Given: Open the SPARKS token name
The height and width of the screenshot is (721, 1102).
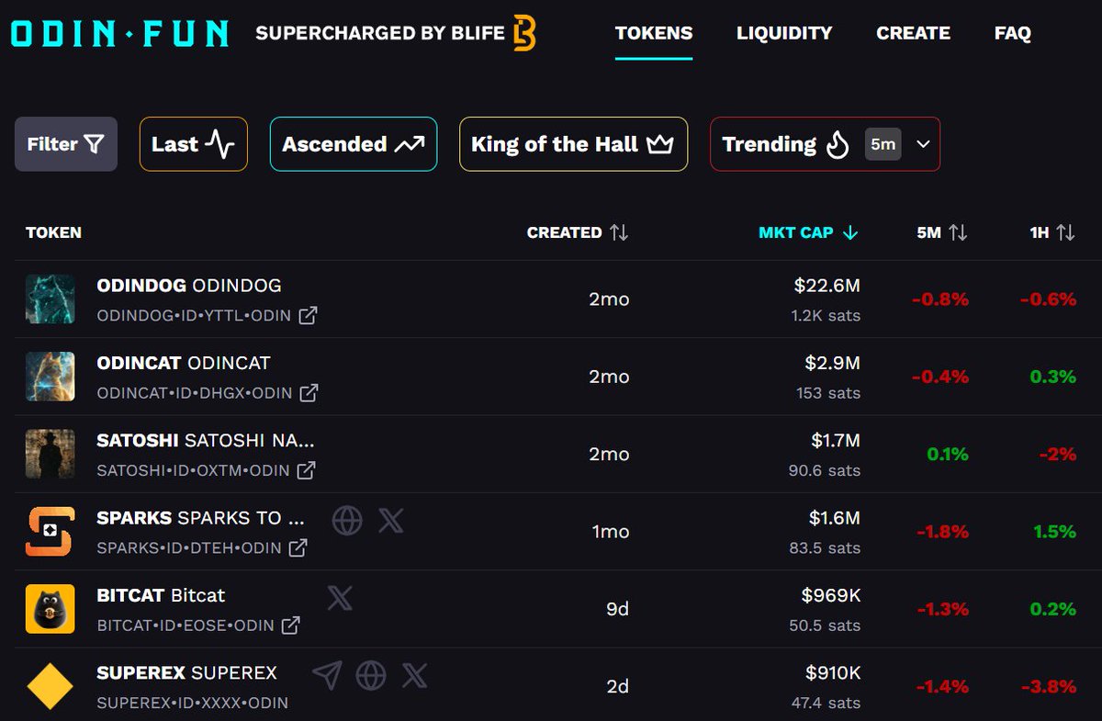Looking at the screenshot, I should point(200,518).
